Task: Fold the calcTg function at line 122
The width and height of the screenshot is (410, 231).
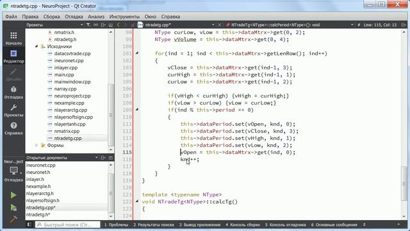Action: (x=136, y=201)
